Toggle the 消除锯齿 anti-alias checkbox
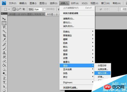127x92 pixels. 44,9
